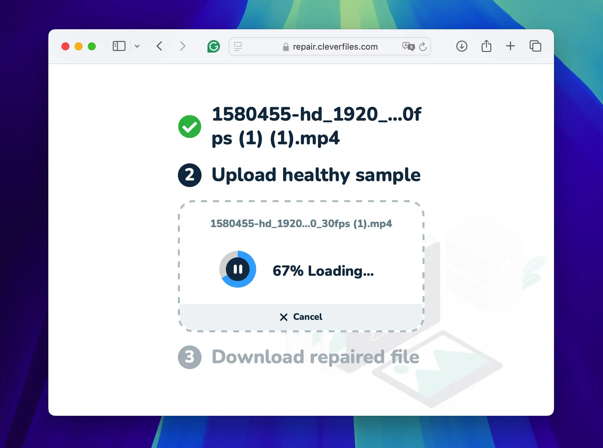Click the lock icon in address bar
The width and height of the screenshot is (603, 448).
(286, 47)
